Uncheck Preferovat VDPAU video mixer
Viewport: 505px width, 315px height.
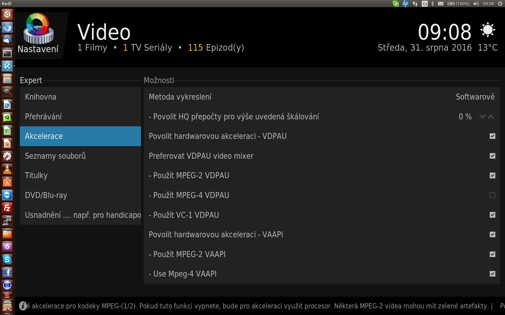pyautogui.click(x=492, y=156)
